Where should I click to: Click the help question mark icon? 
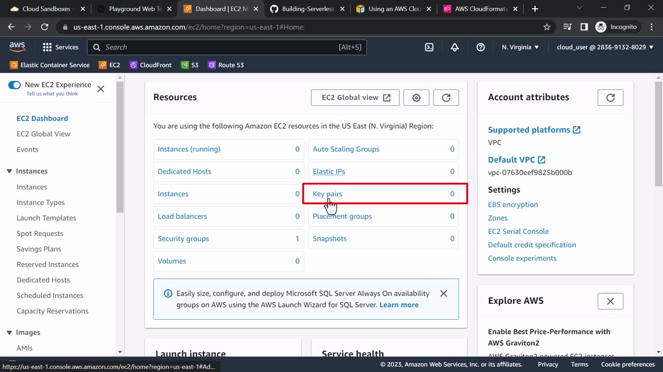pos(481,47)
